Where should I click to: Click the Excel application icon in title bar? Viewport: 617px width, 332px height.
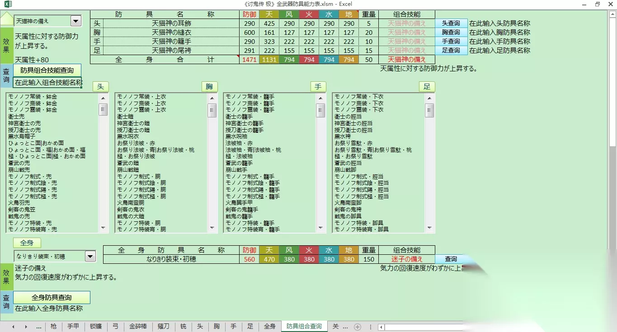pos(8,4)
